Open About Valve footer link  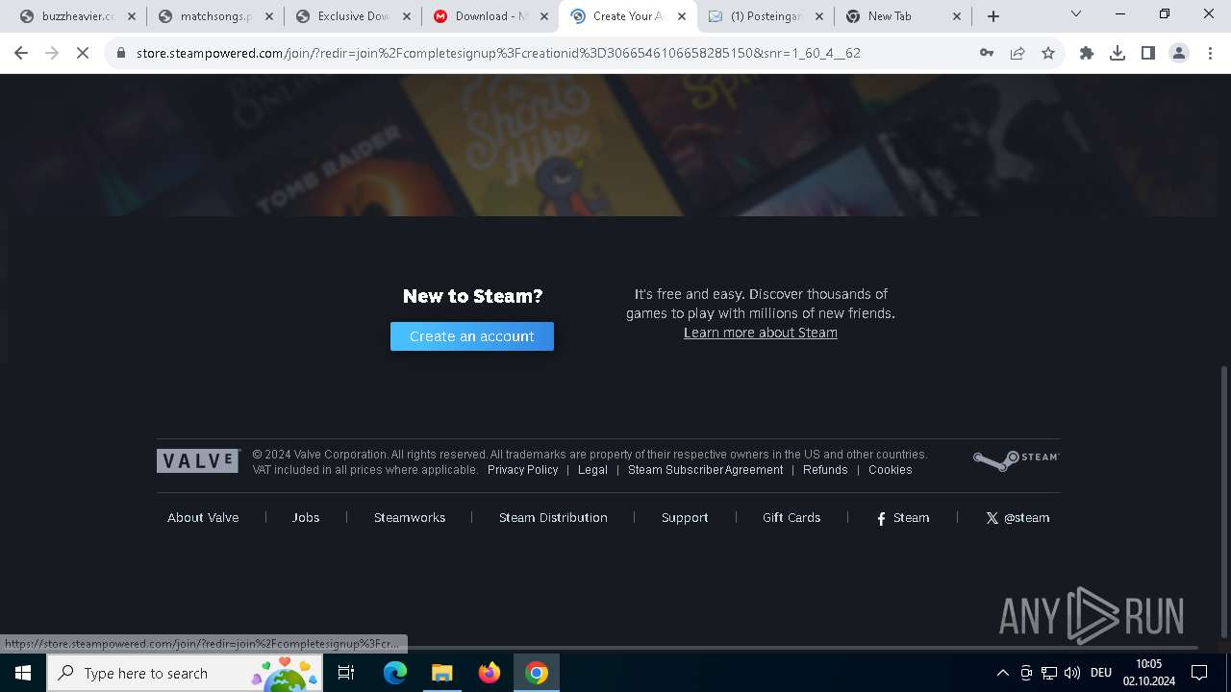[203, 517]
